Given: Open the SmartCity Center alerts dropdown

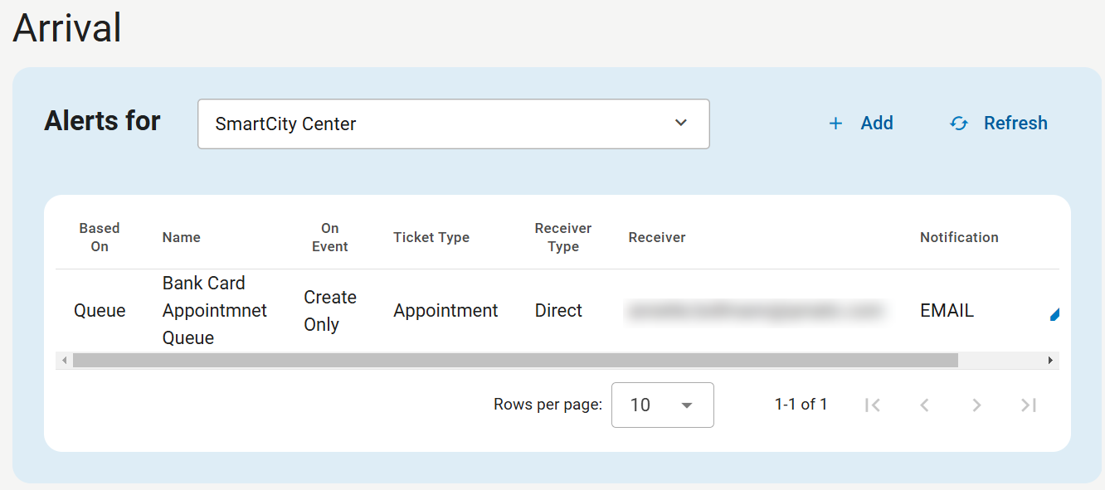Looking at the screenshot, I should 453,124.
